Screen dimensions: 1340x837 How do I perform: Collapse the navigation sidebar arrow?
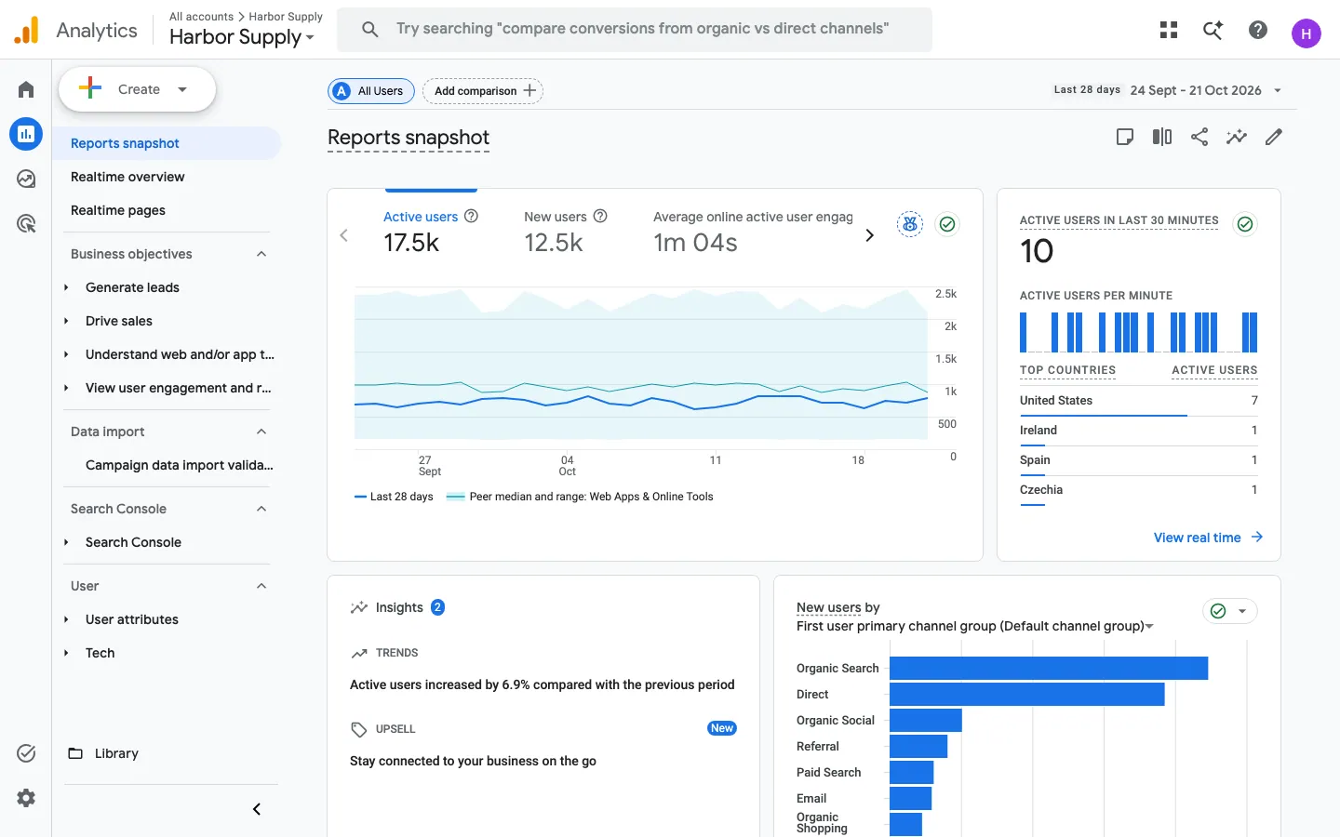[x=257, y=809]
